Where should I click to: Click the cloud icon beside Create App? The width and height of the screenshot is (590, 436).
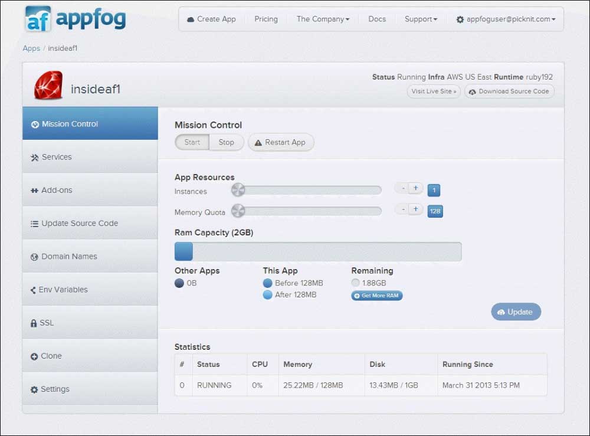(191, 19)
